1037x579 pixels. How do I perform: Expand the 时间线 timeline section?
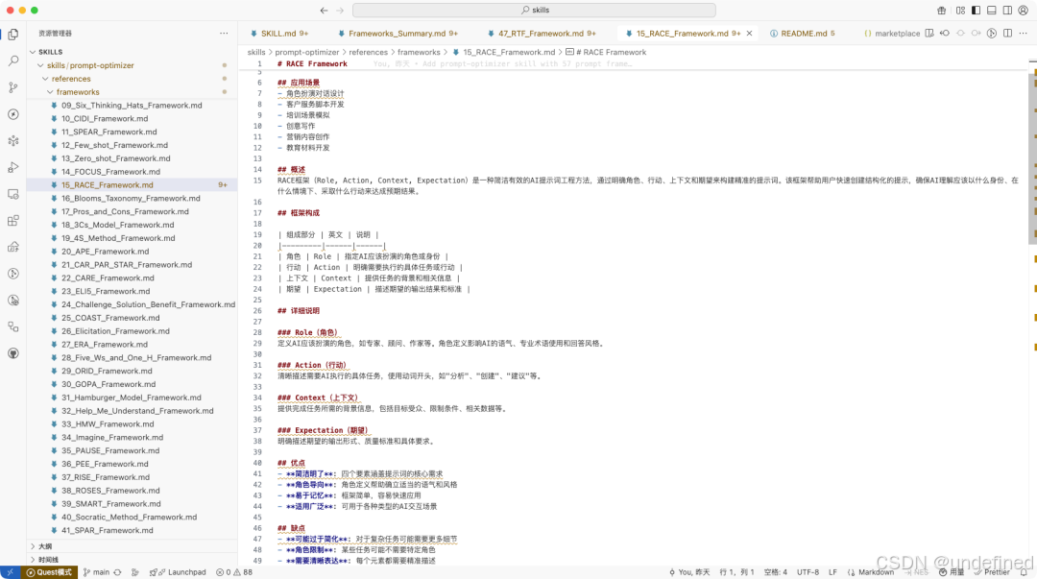tap(44, 560)
